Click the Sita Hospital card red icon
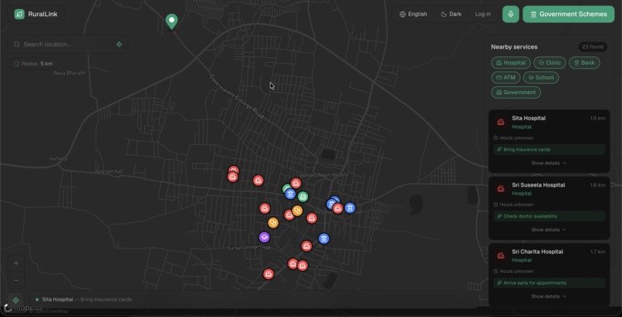Viewport: 622px width, 317px height. point(501,122)
